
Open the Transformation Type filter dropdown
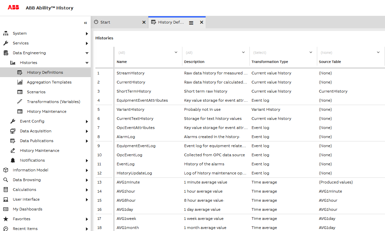click(311, 52)
